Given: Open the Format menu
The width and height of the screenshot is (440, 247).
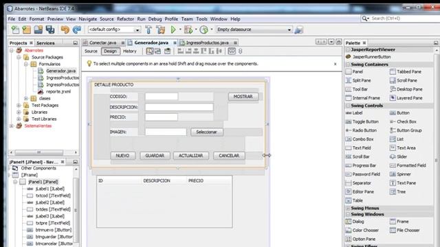Looking at the screenshot, I should 36,19.
